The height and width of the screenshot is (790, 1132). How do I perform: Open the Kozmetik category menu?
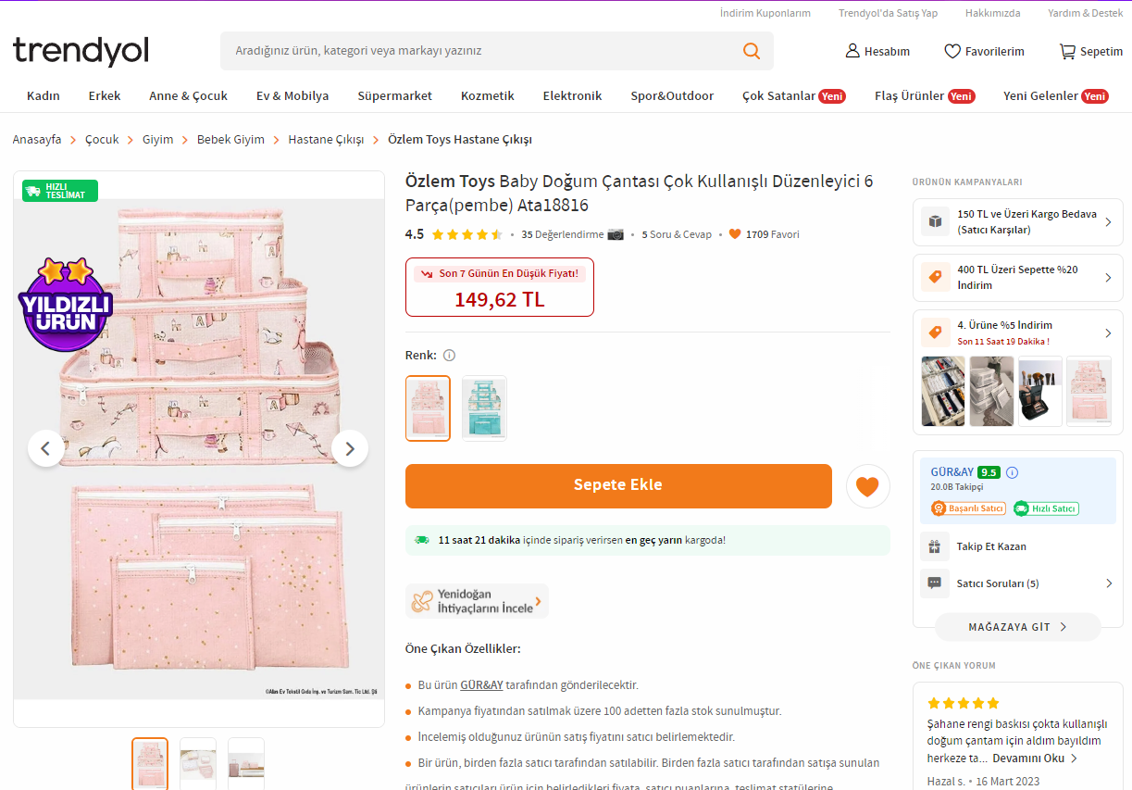[x=487, y=95]
